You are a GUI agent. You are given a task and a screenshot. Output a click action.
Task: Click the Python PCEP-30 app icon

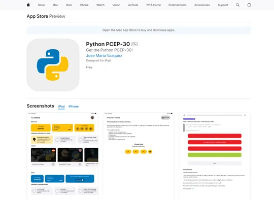[x=53, y=65]
